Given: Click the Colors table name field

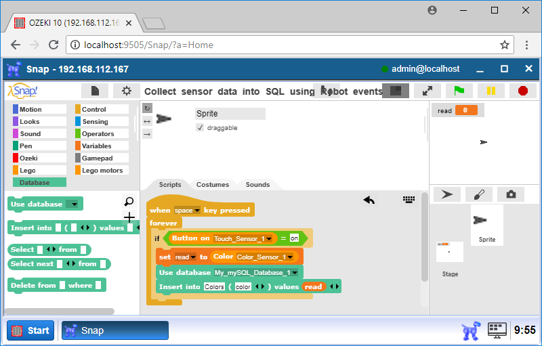Looking at the screenshot, I should click(214, 287).
